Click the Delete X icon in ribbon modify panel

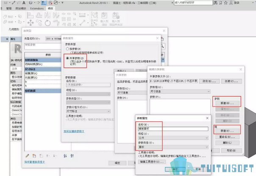point(75,24)
